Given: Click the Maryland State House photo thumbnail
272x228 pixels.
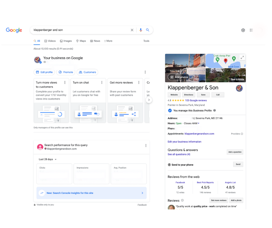Looking at the screenshot, I should click(x=185, y=68).
